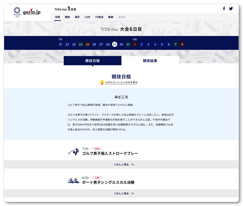Viewport: 243px width, 206px height.
Task: Click the gold medal icon
Action: click(x=102, y=83)
